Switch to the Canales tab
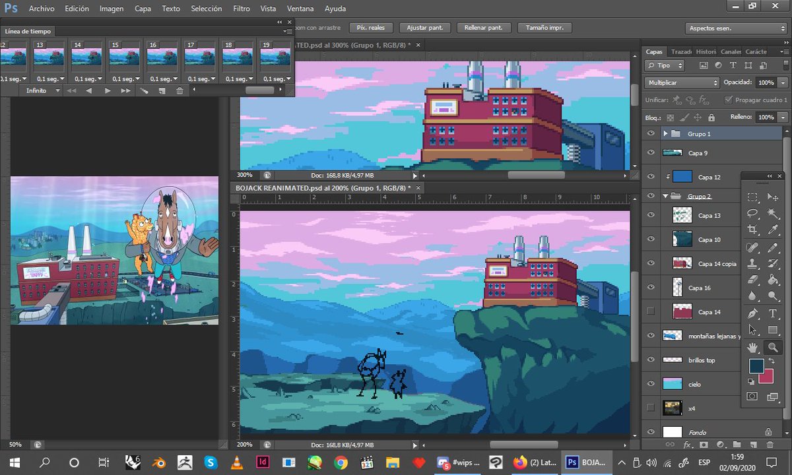The width and height of the screenshot is (792, 475). point(731,51)
